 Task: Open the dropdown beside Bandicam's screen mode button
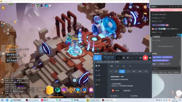tap(101, 58)
